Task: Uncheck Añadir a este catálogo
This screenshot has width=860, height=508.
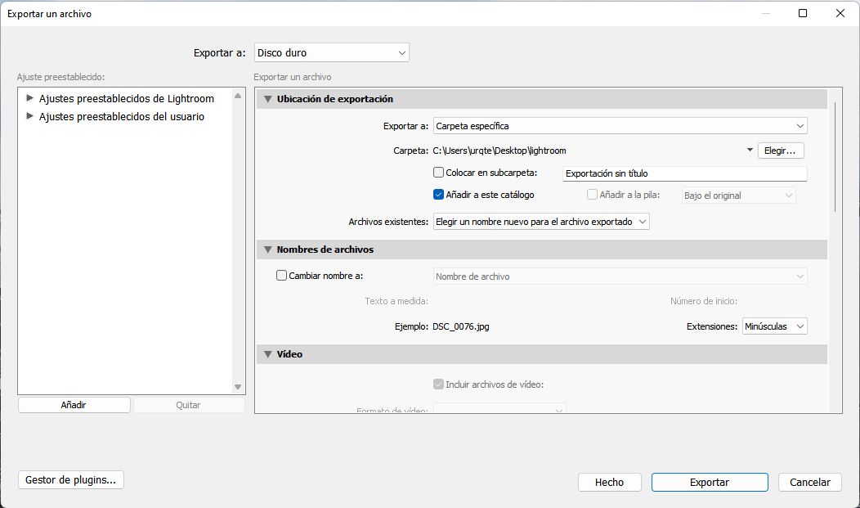Action: pos(439,195)
